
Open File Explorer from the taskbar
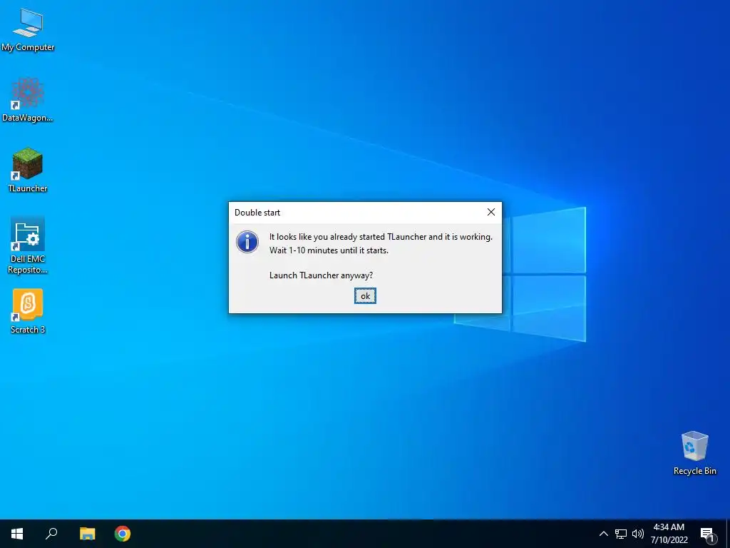point(87,534)
